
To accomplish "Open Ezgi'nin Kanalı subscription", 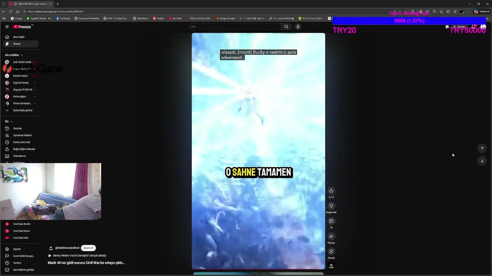I will [20, 82].
